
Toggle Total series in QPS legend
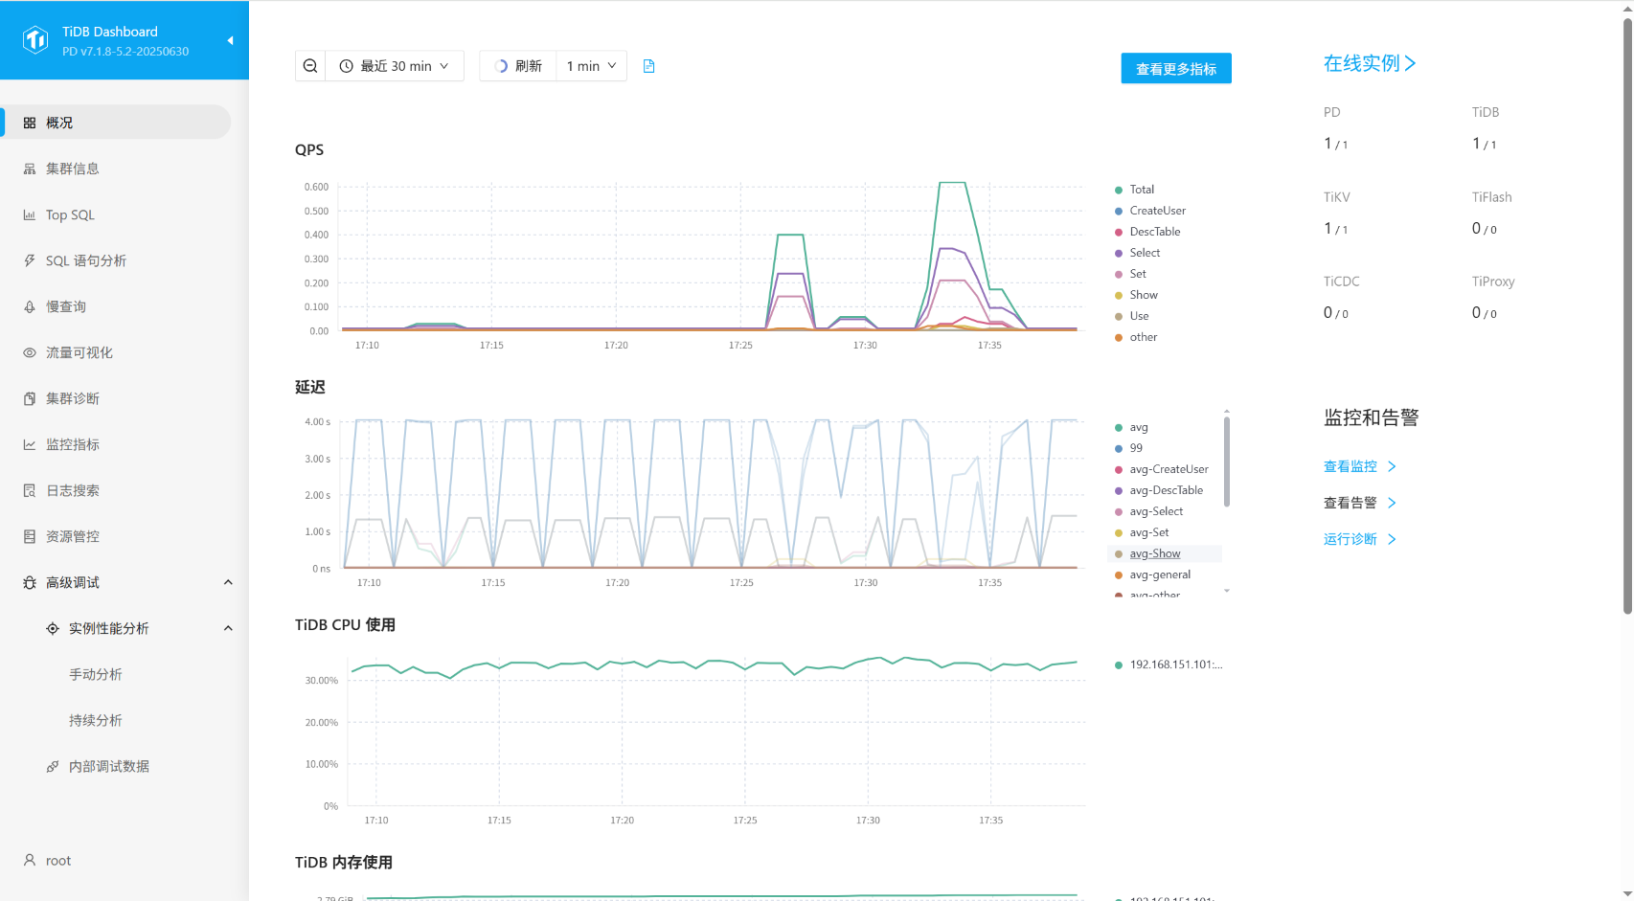click(1141, 190)
